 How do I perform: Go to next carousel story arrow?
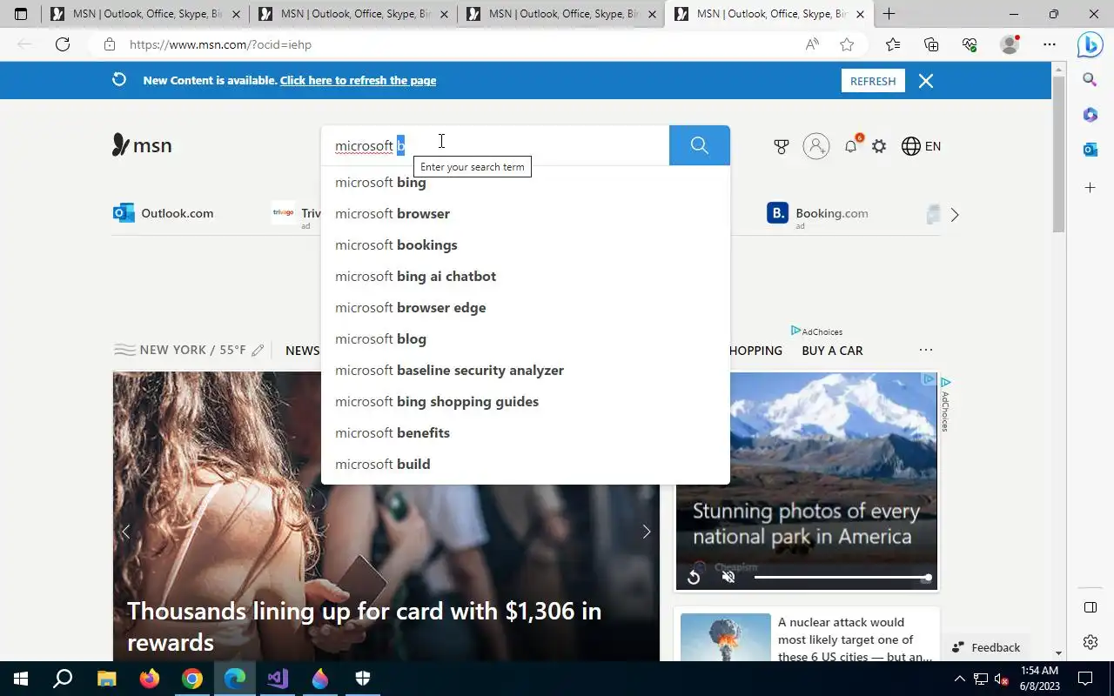[647, 532]
